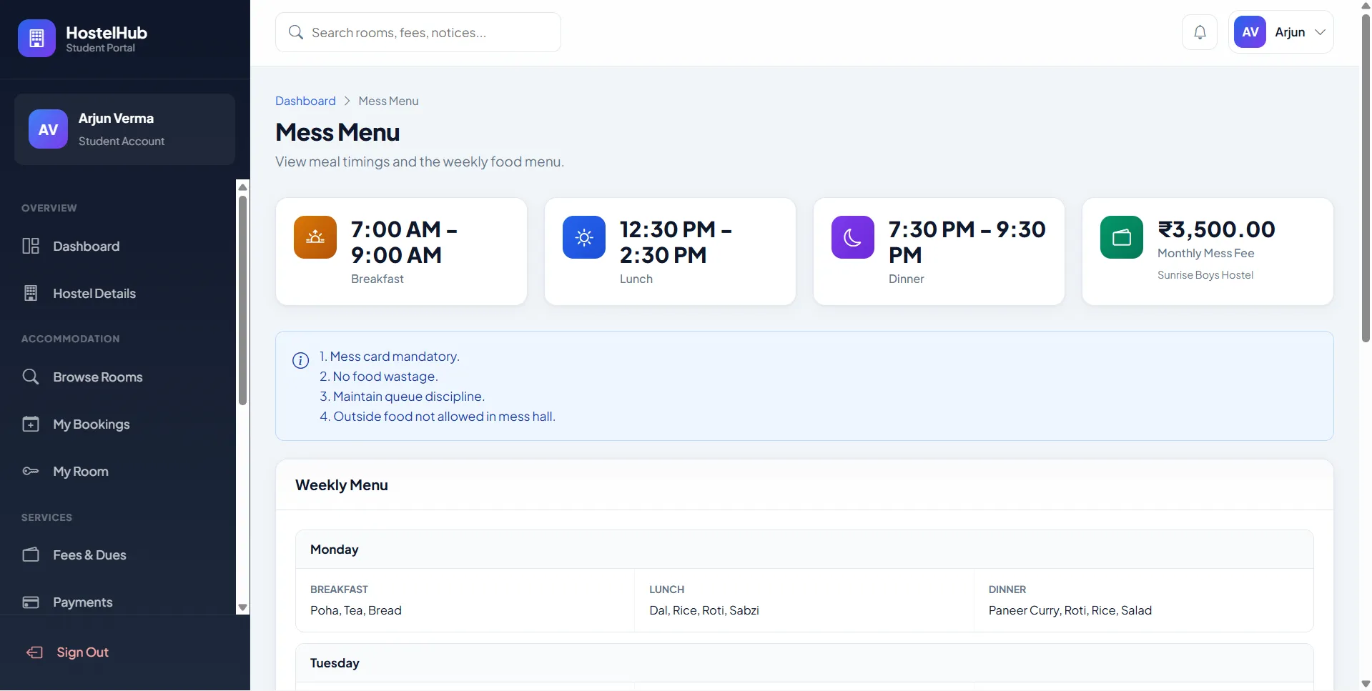Screen dimensions: 1372x691
Task: Click Monday's Dal, Rice, Roti, Sabzi lunch entry
Action: (x=704, y=610)
